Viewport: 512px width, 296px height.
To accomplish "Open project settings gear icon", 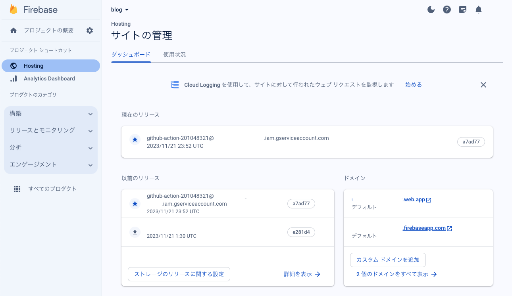I will pyautogui.click(x=90, y=31).
